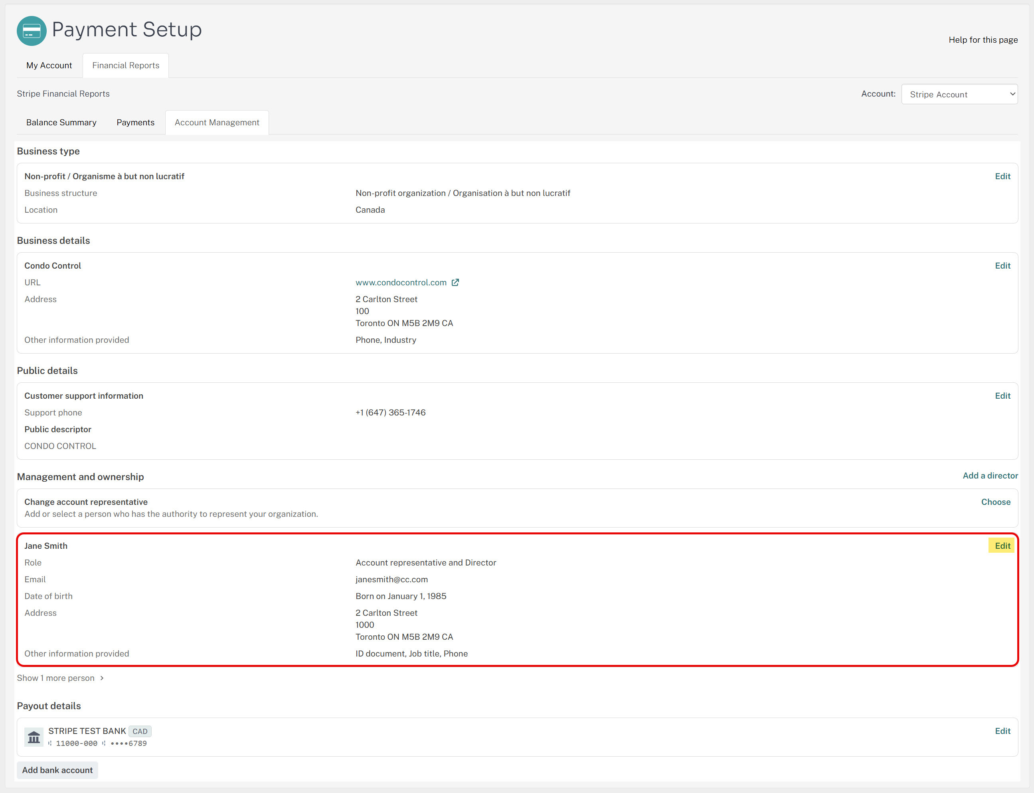The height and width of the screenshot is (793, 1034).
Task: Click the support phone number +1 (647) 365-1746
Action: pyautogui.click(x=390, y=413)
